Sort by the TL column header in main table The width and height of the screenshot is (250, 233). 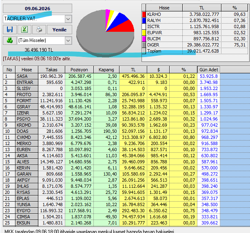pyautogui.click(x=133, y=70)
